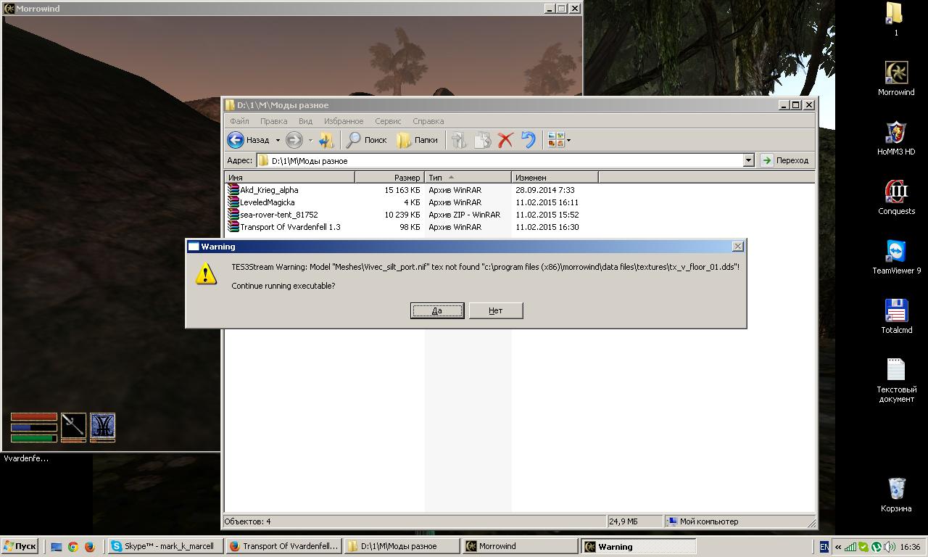The width and height of the screenshot is (928, 557).
Task: Click the blue magicka bar in Morrowind
Action: pos(33,427)
